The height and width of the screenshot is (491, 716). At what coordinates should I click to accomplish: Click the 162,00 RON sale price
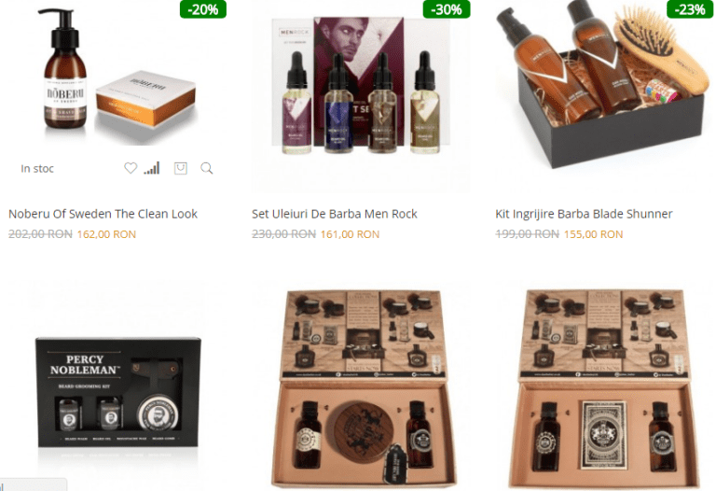click(106, 234)
